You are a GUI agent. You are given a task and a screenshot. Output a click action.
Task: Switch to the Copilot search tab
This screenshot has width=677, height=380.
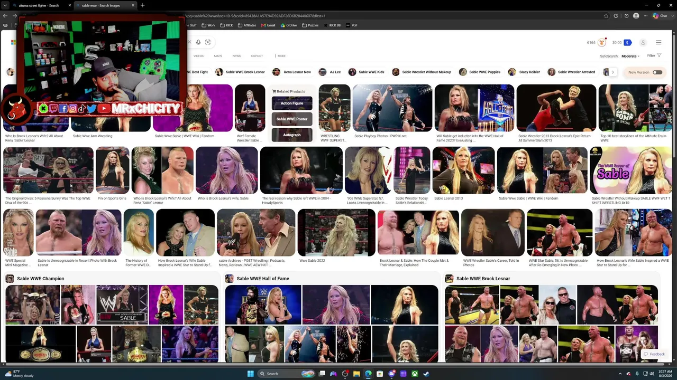257,56
